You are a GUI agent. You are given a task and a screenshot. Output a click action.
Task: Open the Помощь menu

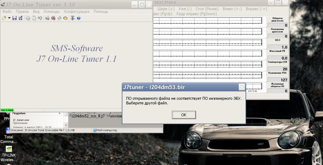pyautogui.click(x=101, y=12)
